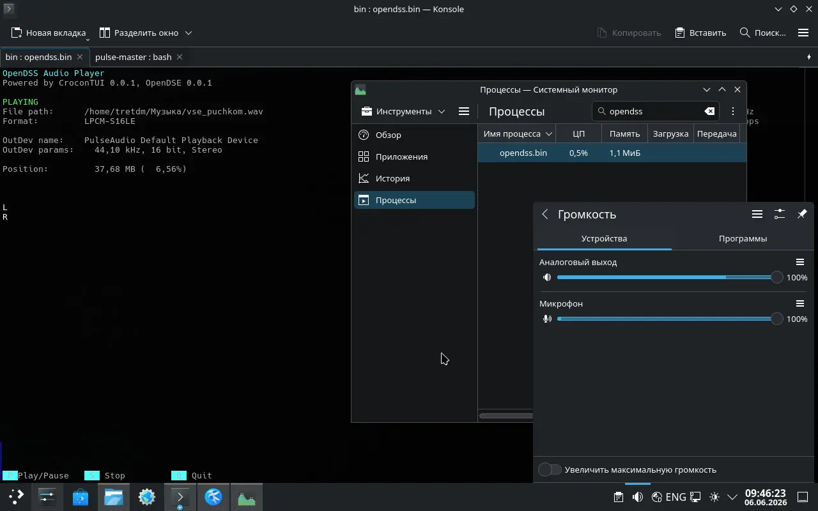The width and height of the screenshot is (818, 511).
Task: Close the bin : opendss.bin tab
Action: pos(81,57)
